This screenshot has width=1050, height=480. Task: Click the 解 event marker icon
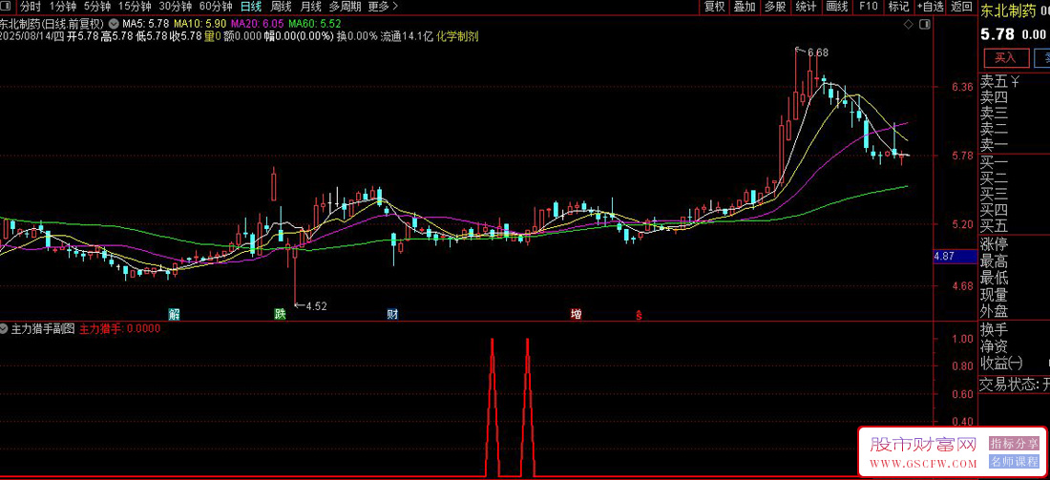(x=174, y=314)
